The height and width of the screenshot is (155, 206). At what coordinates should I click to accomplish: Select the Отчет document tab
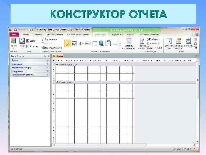(x=58, y=56)
